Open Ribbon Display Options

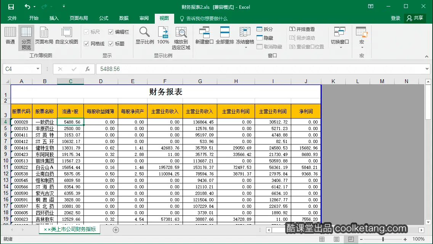click(x=370, y=6)
